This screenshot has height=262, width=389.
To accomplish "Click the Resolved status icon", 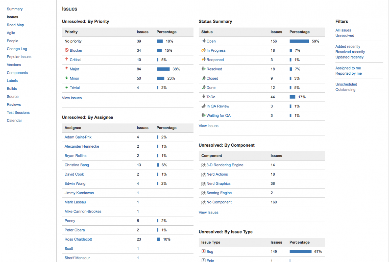I will (x=203, y=69).
